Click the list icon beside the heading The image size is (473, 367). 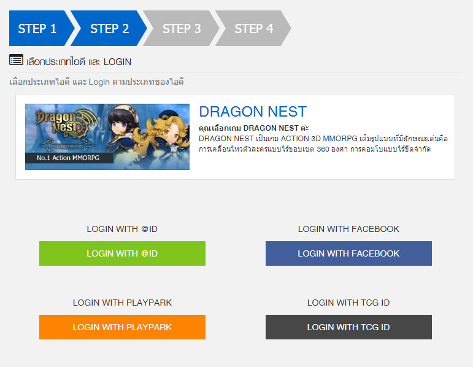16,60
